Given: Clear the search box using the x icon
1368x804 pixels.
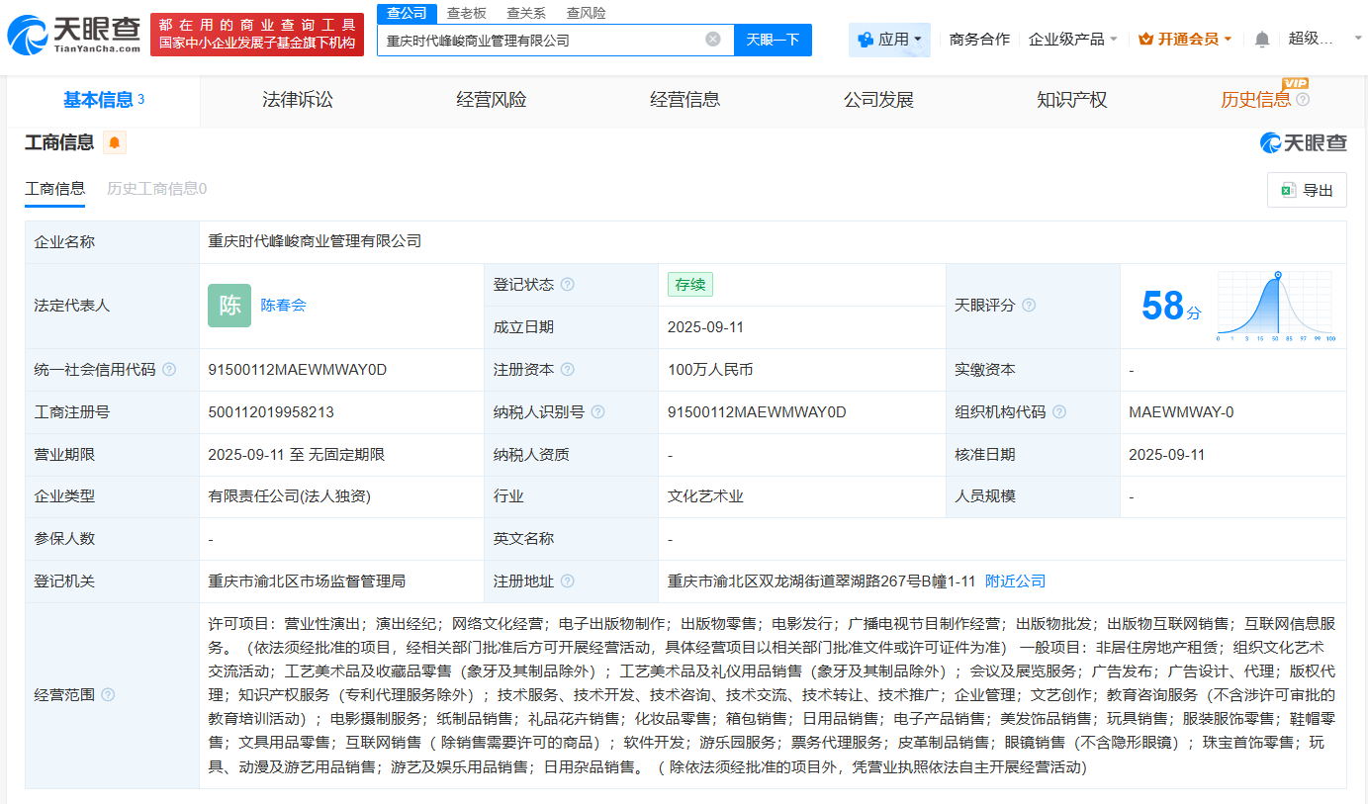Looking at the screenshot, I should pyautogui.click(x=712, y=39).
